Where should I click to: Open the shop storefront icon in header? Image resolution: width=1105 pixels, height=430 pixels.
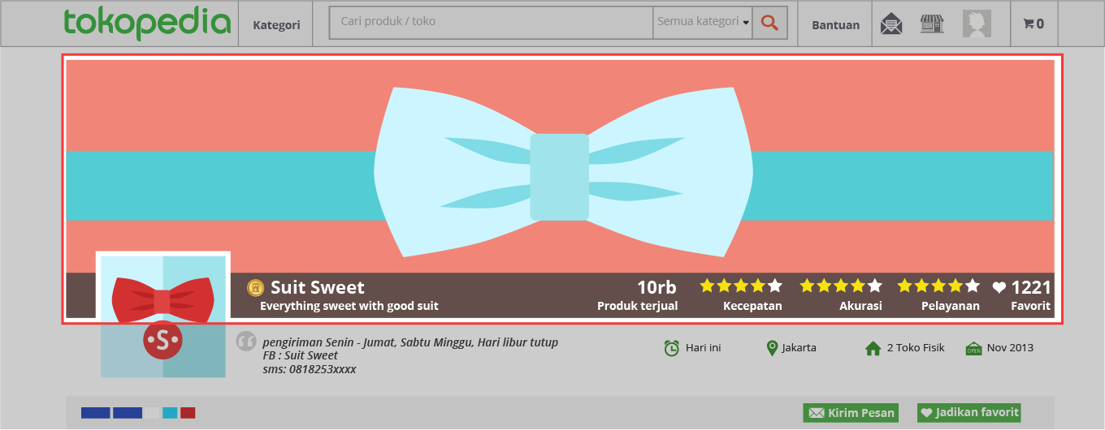[x=932, y=24]
